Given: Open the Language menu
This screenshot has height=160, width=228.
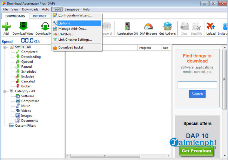Looking at the screenshot, I should tap(72, 9).
